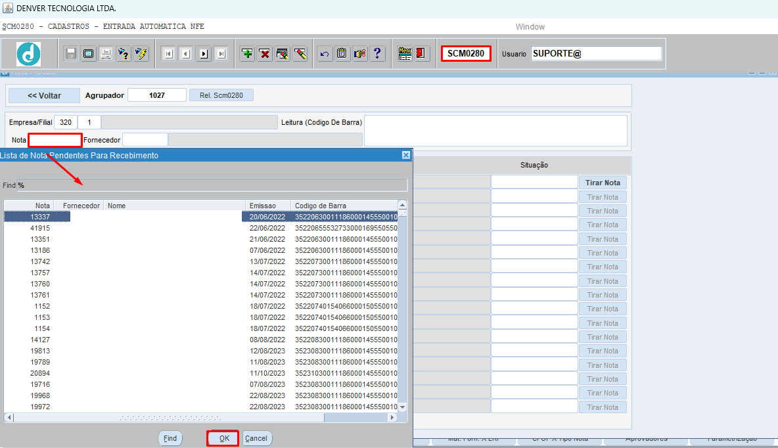Click the Fornecedor code input field
Viewport: 778px width, 448px height.
pyautogui.click(x=145, y=140)
